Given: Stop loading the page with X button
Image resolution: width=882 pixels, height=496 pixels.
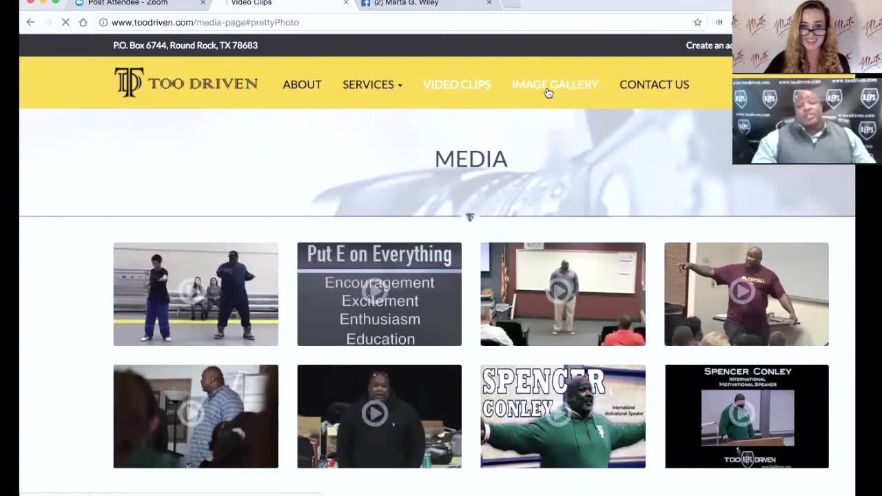Looking at the screenshot, I should tap(65, 22).
